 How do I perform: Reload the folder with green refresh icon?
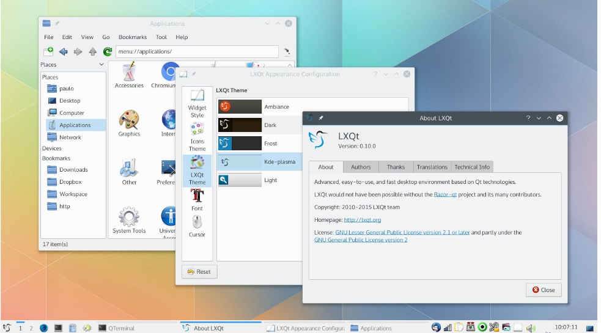pos(108,51)
